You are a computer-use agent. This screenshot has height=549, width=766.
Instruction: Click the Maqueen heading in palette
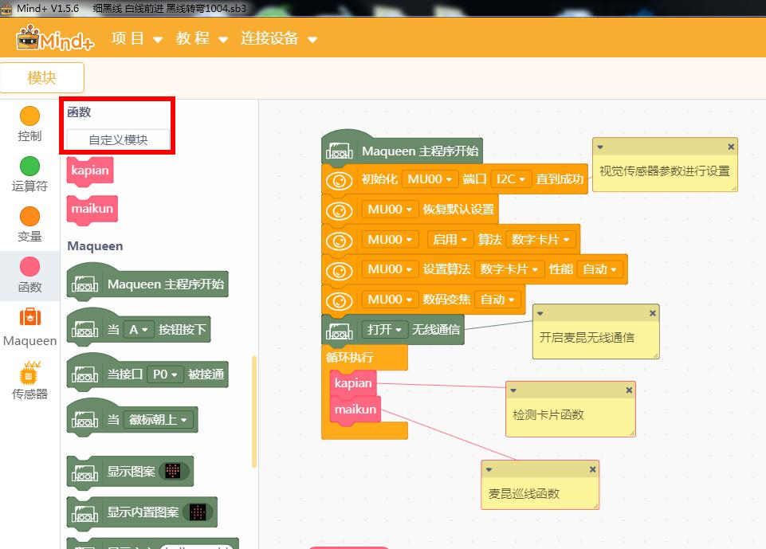point(96,245)
